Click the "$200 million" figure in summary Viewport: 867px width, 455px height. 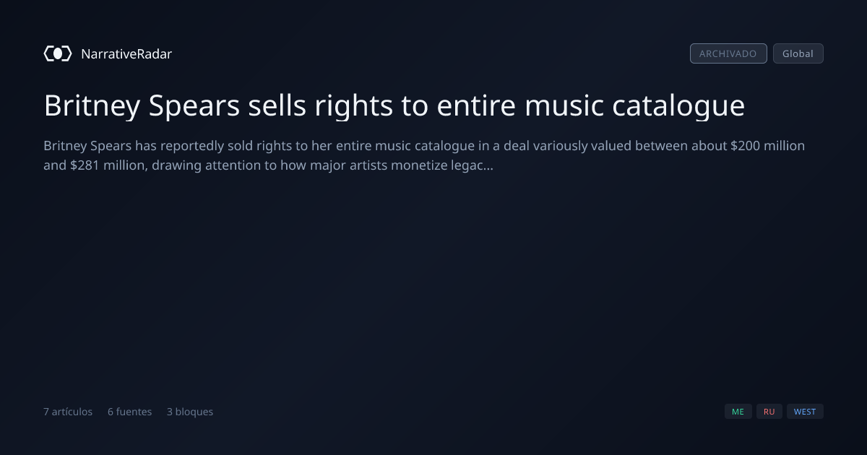coord(767,146)
